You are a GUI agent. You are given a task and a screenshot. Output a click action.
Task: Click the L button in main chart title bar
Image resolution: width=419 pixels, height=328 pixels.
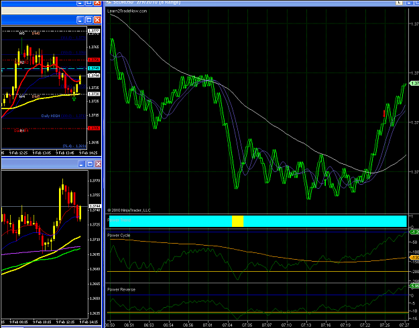(x=399, y=2)
